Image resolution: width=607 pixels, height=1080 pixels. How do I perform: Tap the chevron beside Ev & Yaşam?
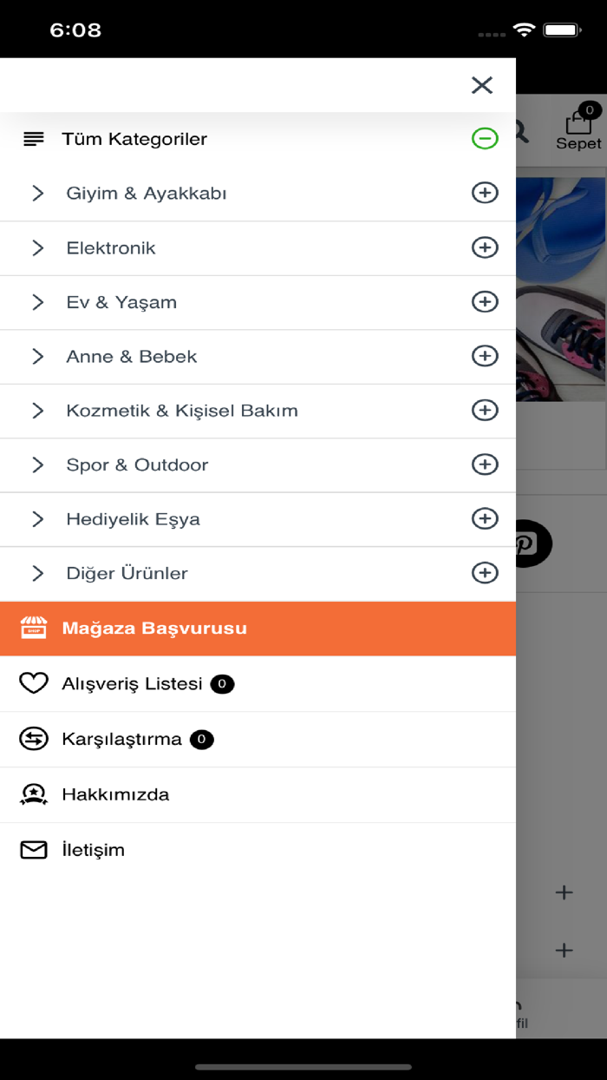[37, 302]
